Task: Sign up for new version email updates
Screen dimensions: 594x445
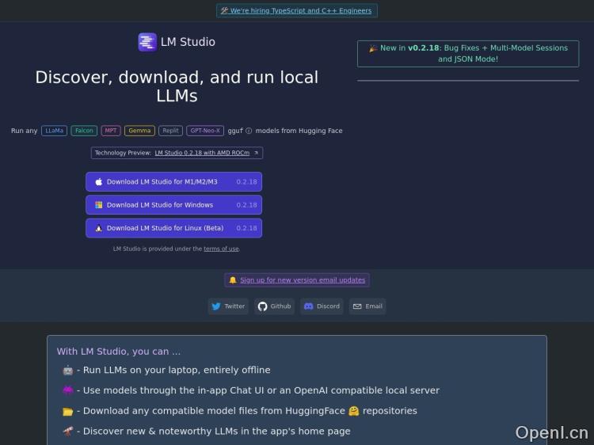Action: [303, 280]
